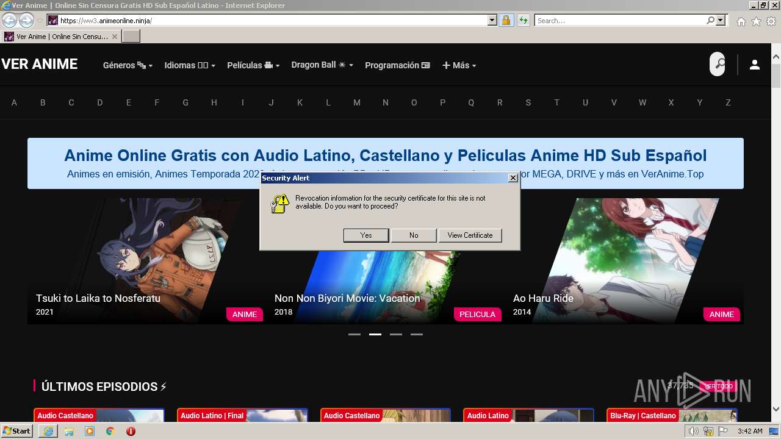Open the search provider dropdown arrow
This screenshot has width=781, height=439.
(x=721, y=21)
